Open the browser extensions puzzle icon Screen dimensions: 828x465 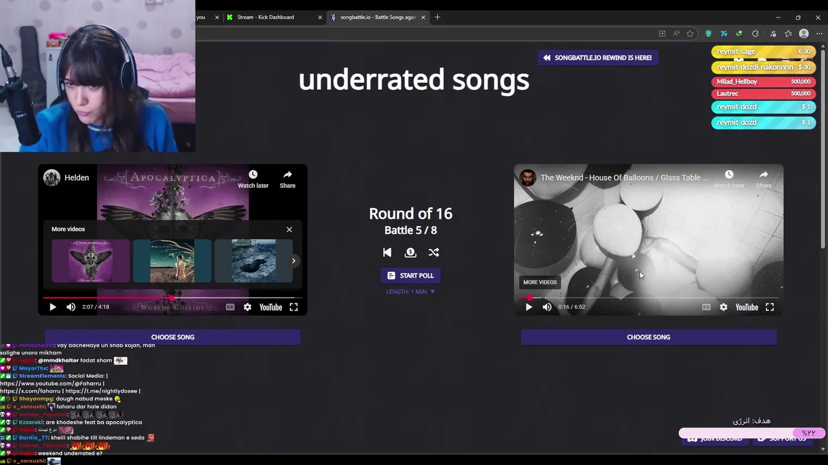click(755, 34)
